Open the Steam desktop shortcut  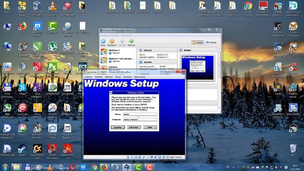pyautogui.click(x=22, y=150)
